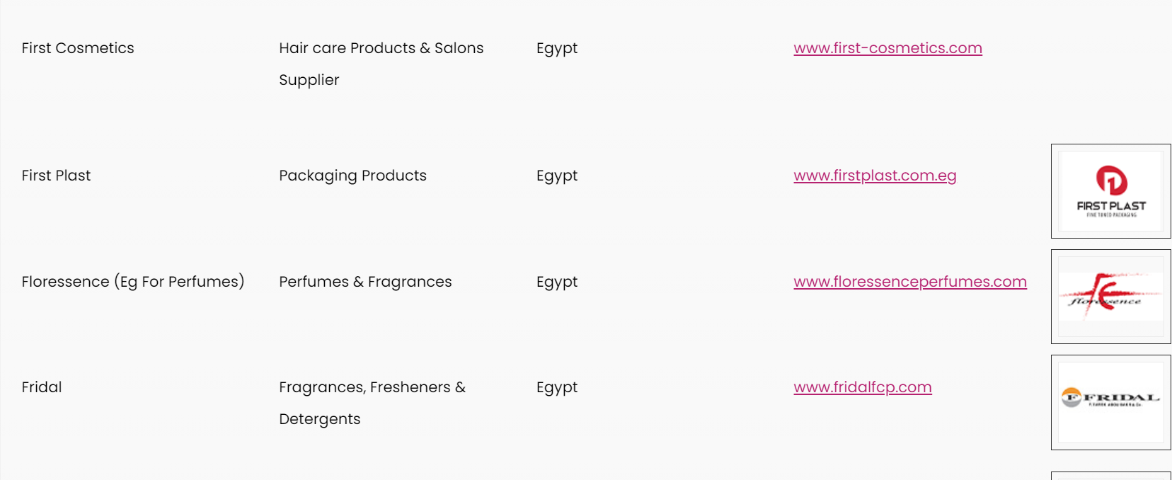Click Hair care Products & Salons Supplier text
Image resolution: width=1172 pixels, height=480 pixels.
point(381,64)
